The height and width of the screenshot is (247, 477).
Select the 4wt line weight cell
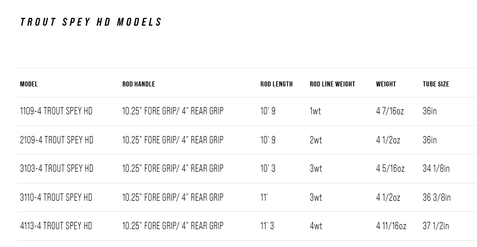[316, 226]
